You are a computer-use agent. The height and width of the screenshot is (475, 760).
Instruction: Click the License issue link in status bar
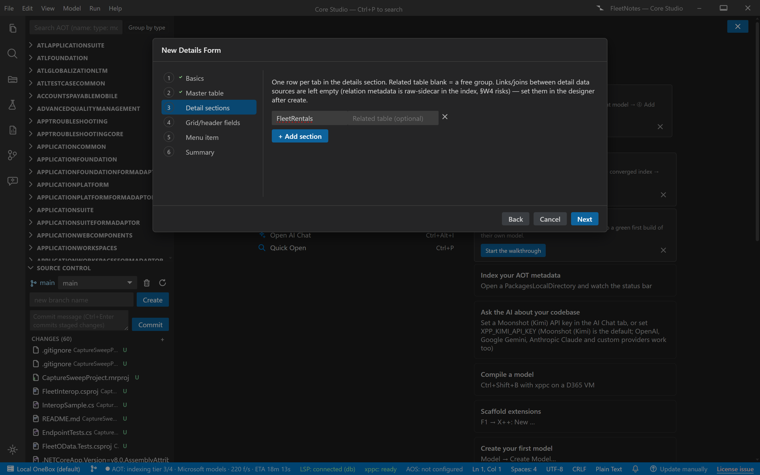(x=735, y=469)
